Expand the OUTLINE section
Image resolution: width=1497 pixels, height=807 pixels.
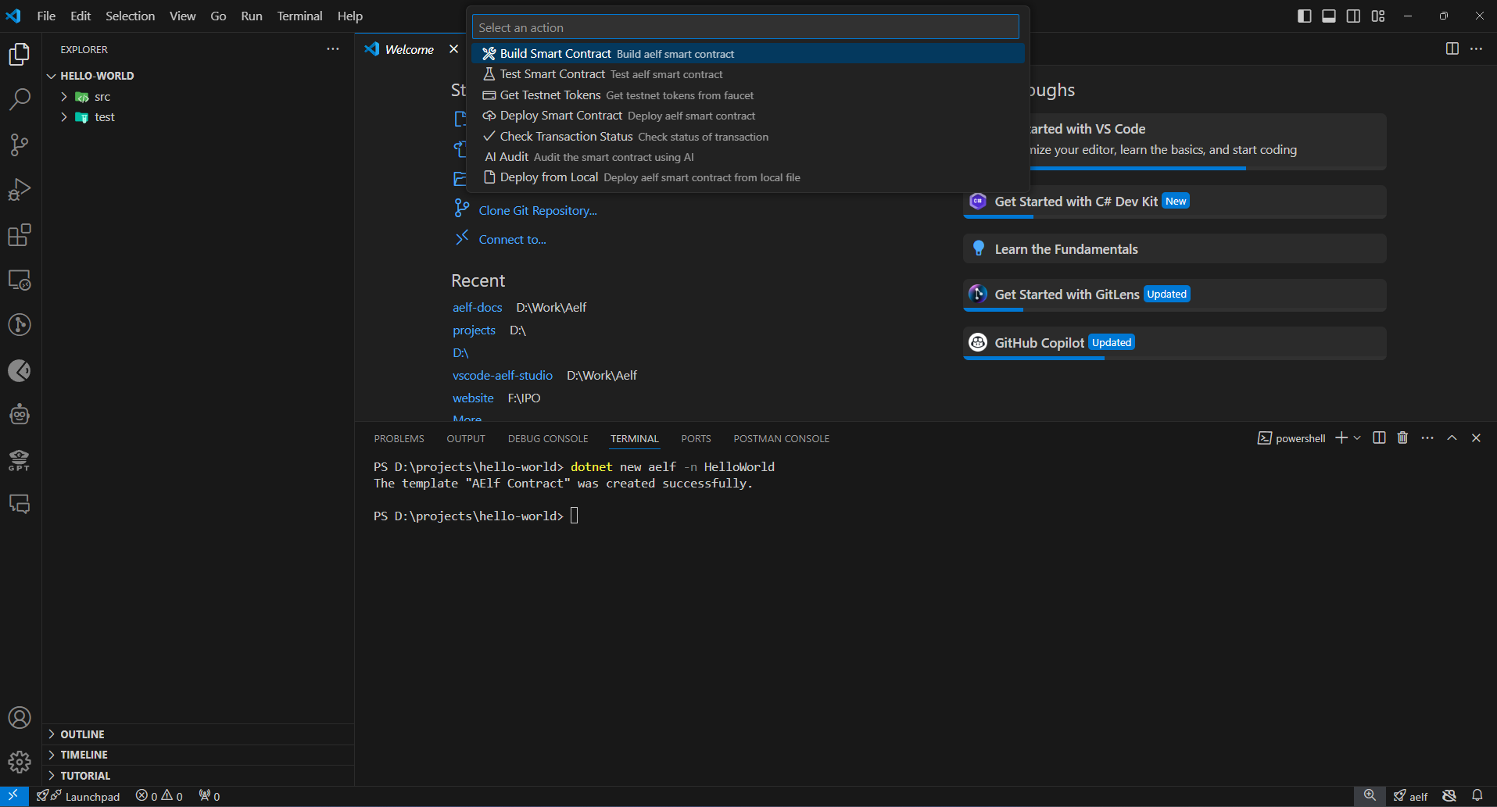pyautogui.click(x=199, y=734)
